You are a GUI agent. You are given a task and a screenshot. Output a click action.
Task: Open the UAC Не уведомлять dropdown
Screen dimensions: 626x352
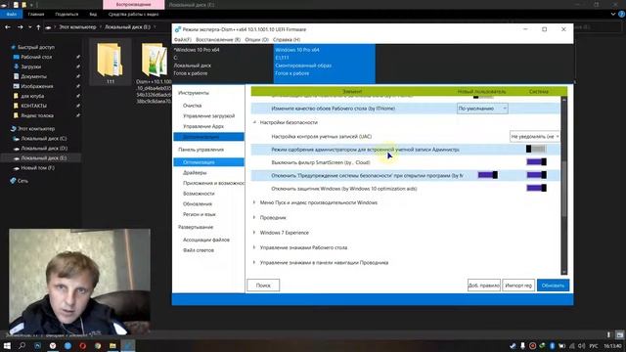(x=534, y=137)
